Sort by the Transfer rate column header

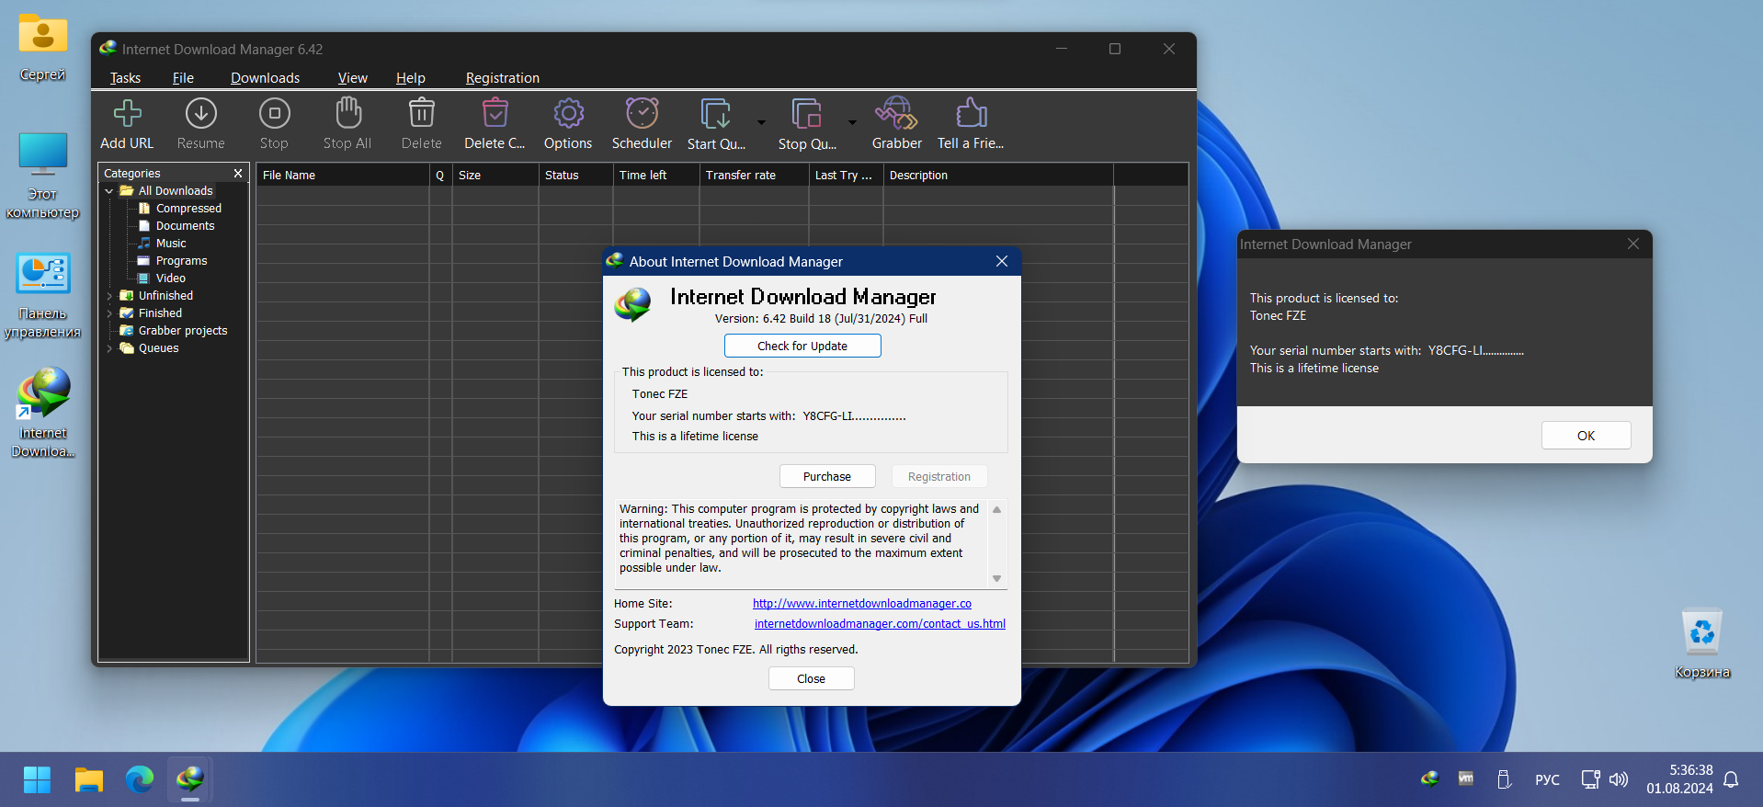[755, 175]
